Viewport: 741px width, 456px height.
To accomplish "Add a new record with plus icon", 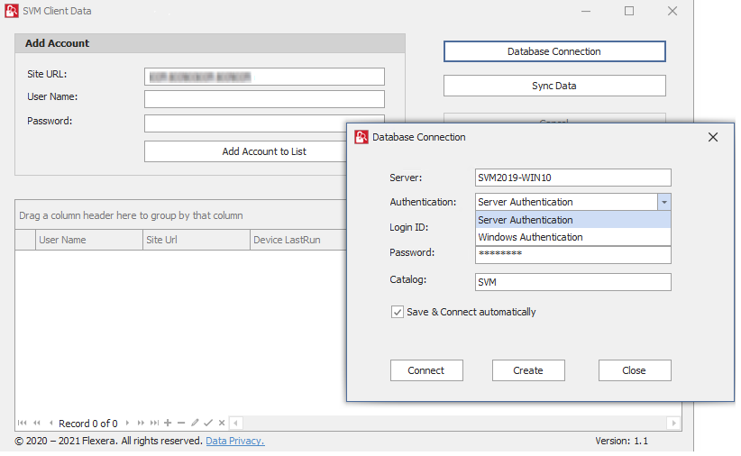I will [168, 423].
